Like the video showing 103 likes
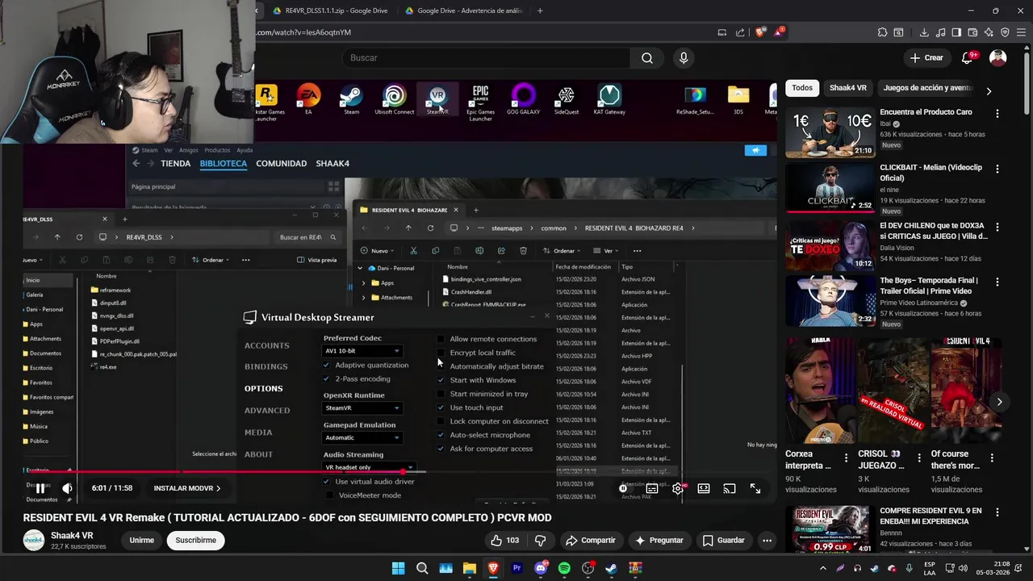Screen dimensions: 1033x581 (505, 541)
